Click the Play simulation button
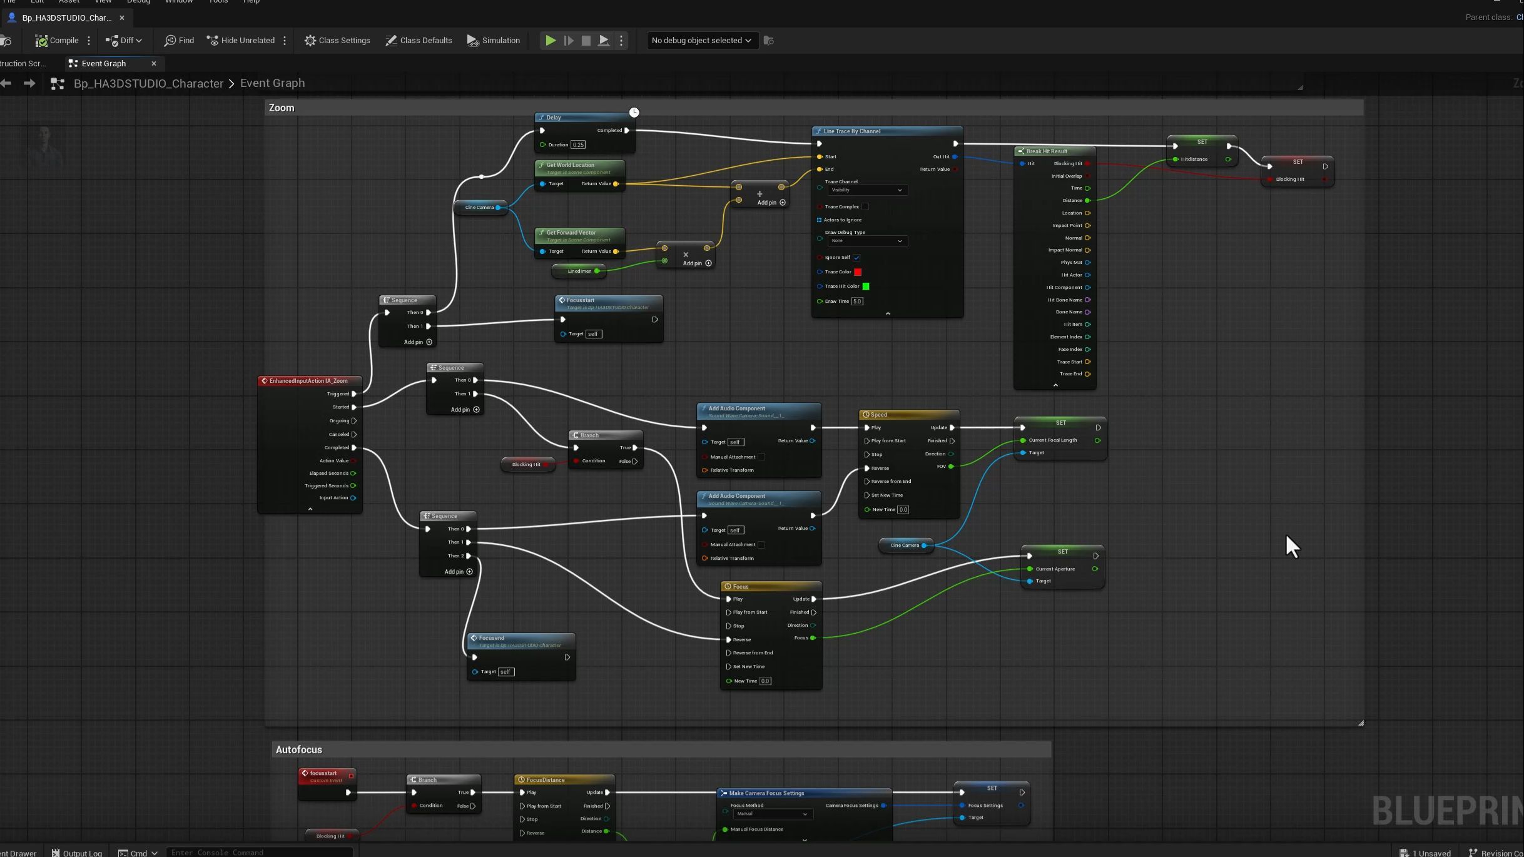 [551, 41]
